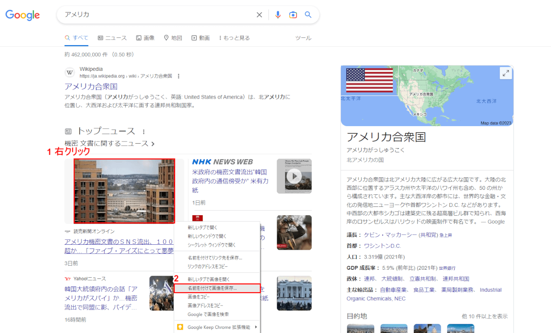
Task: Open the ケビン・マッカーシー link
Action: pyautogui.click(x=390, y=235)
